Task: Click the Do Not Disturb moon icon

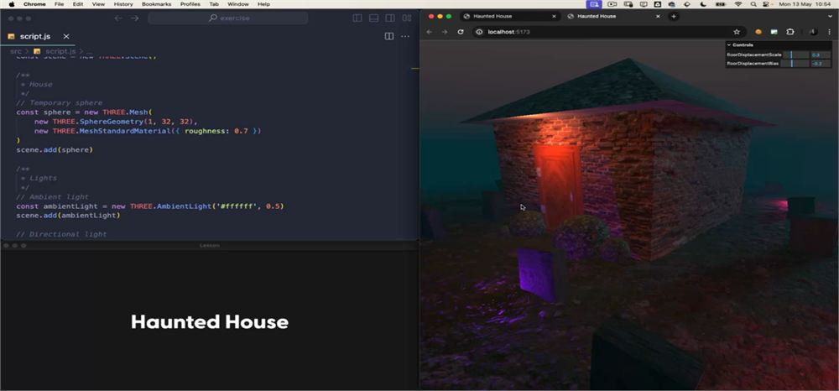Action: [x=704, y=3]
